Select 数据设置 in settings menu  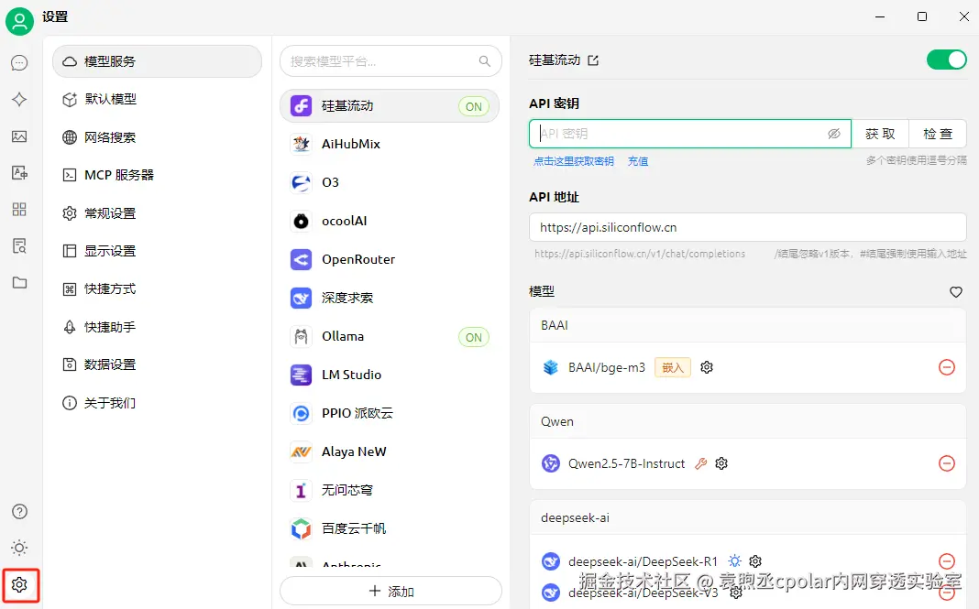pyautogui.click(x=157, y=364)
